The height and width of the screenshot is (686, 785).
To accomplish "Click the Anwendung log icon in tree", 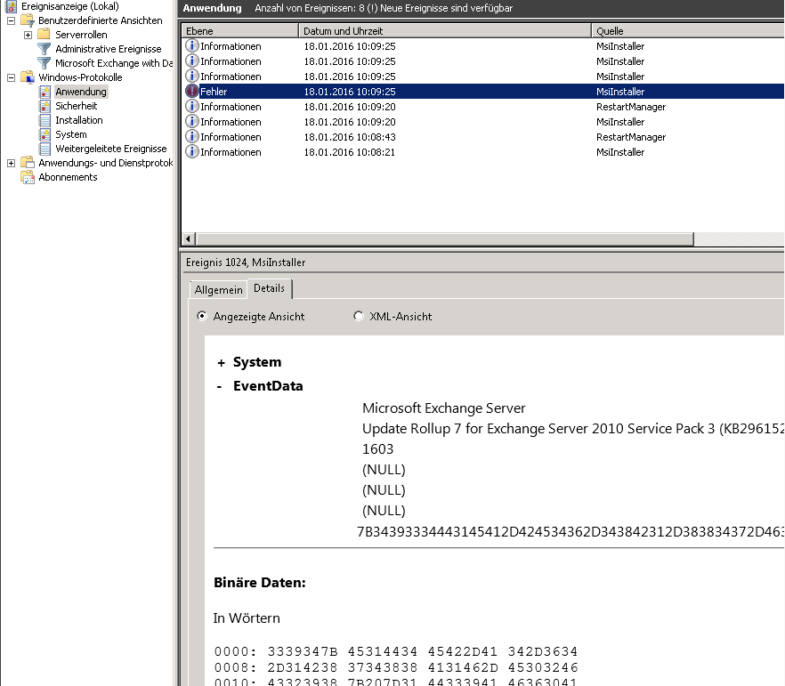I will point(45,92).
